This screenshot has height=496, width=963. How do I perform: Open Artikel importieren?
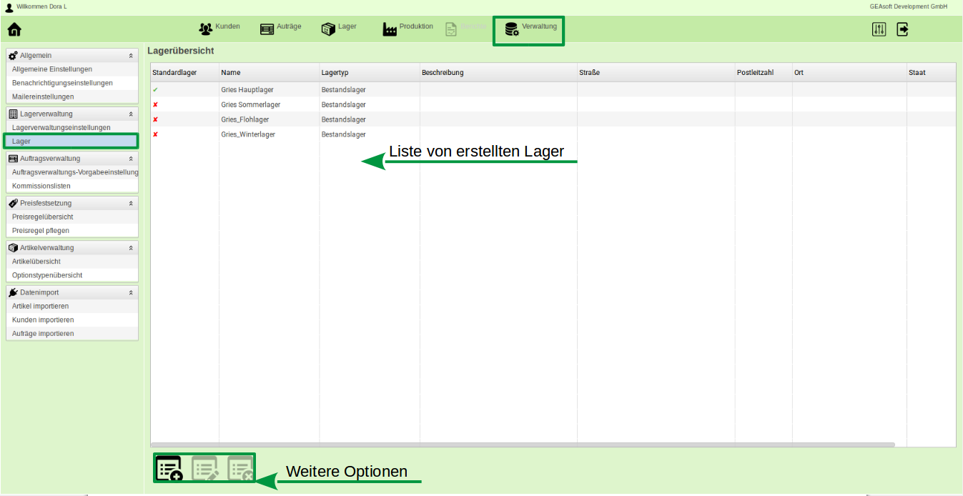click(x=41, y=306)
